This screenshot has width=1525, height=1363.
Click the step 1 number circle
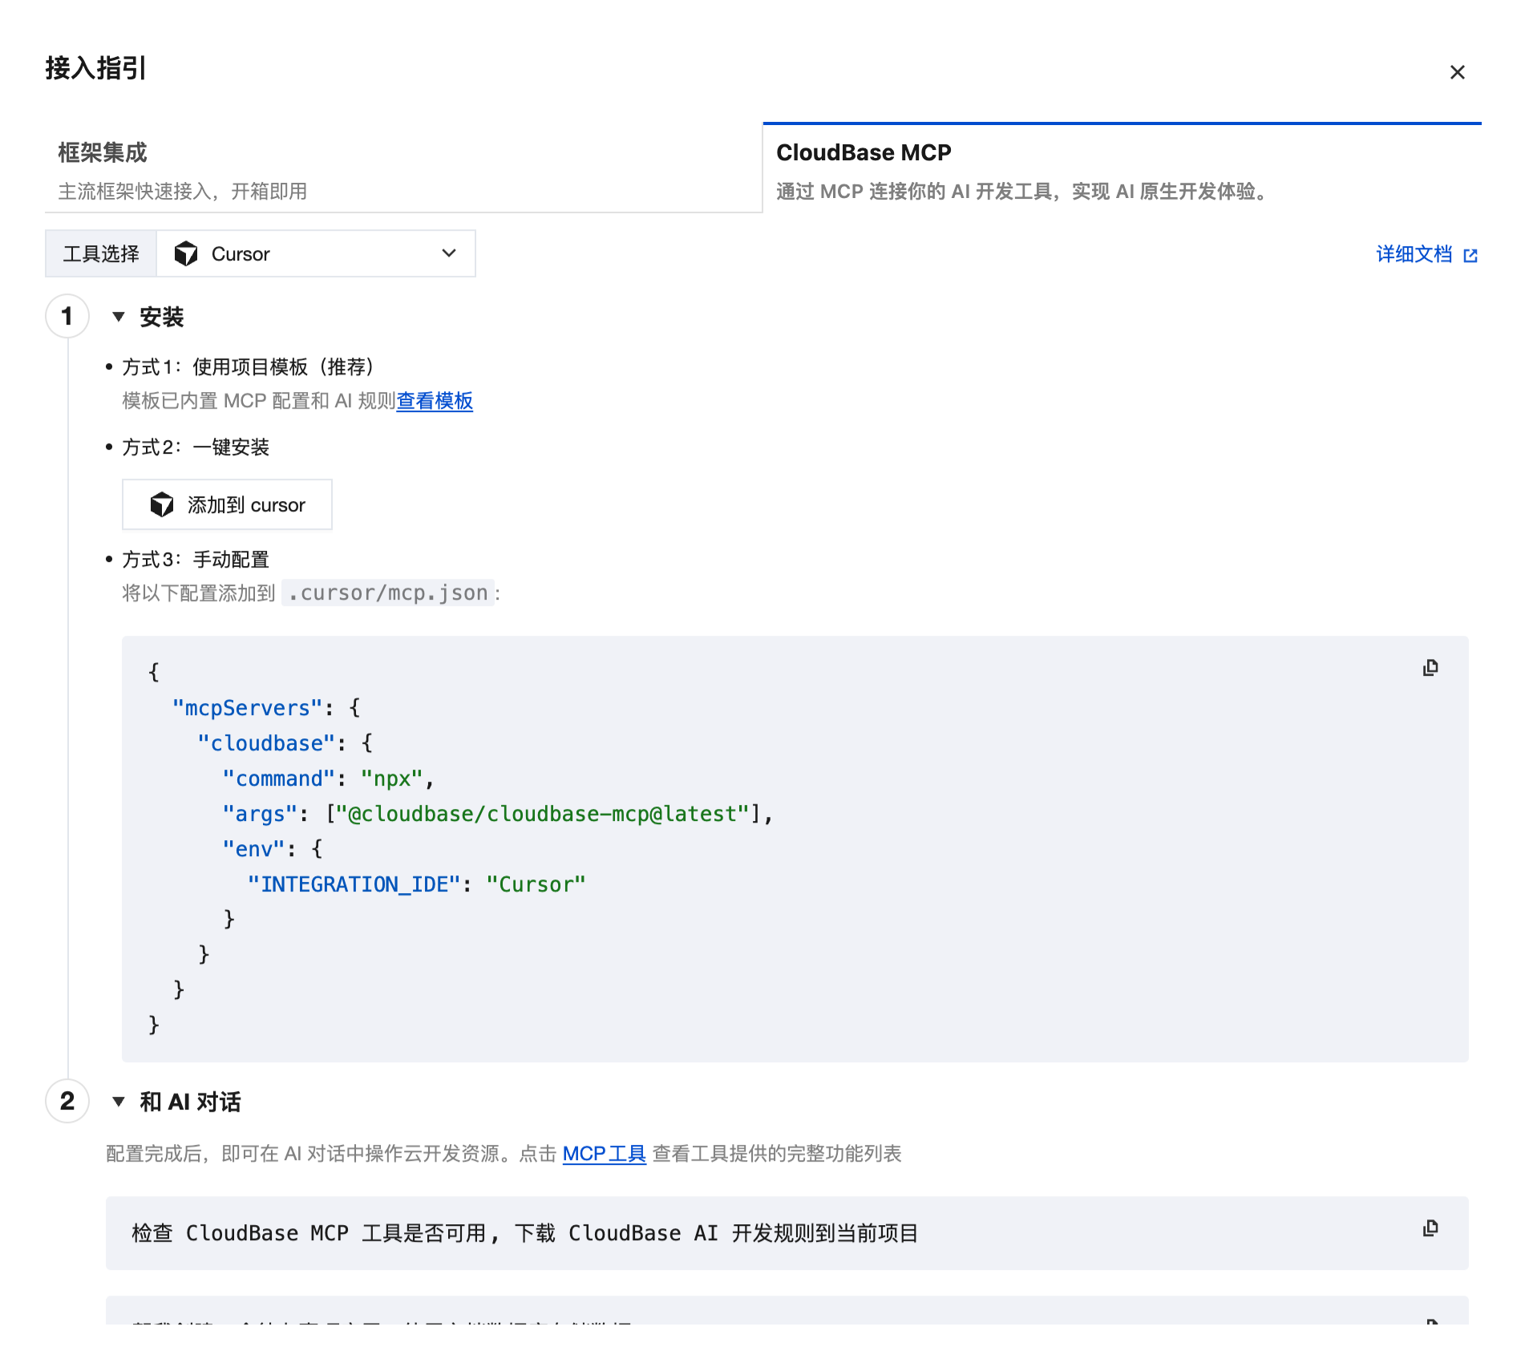67,317
